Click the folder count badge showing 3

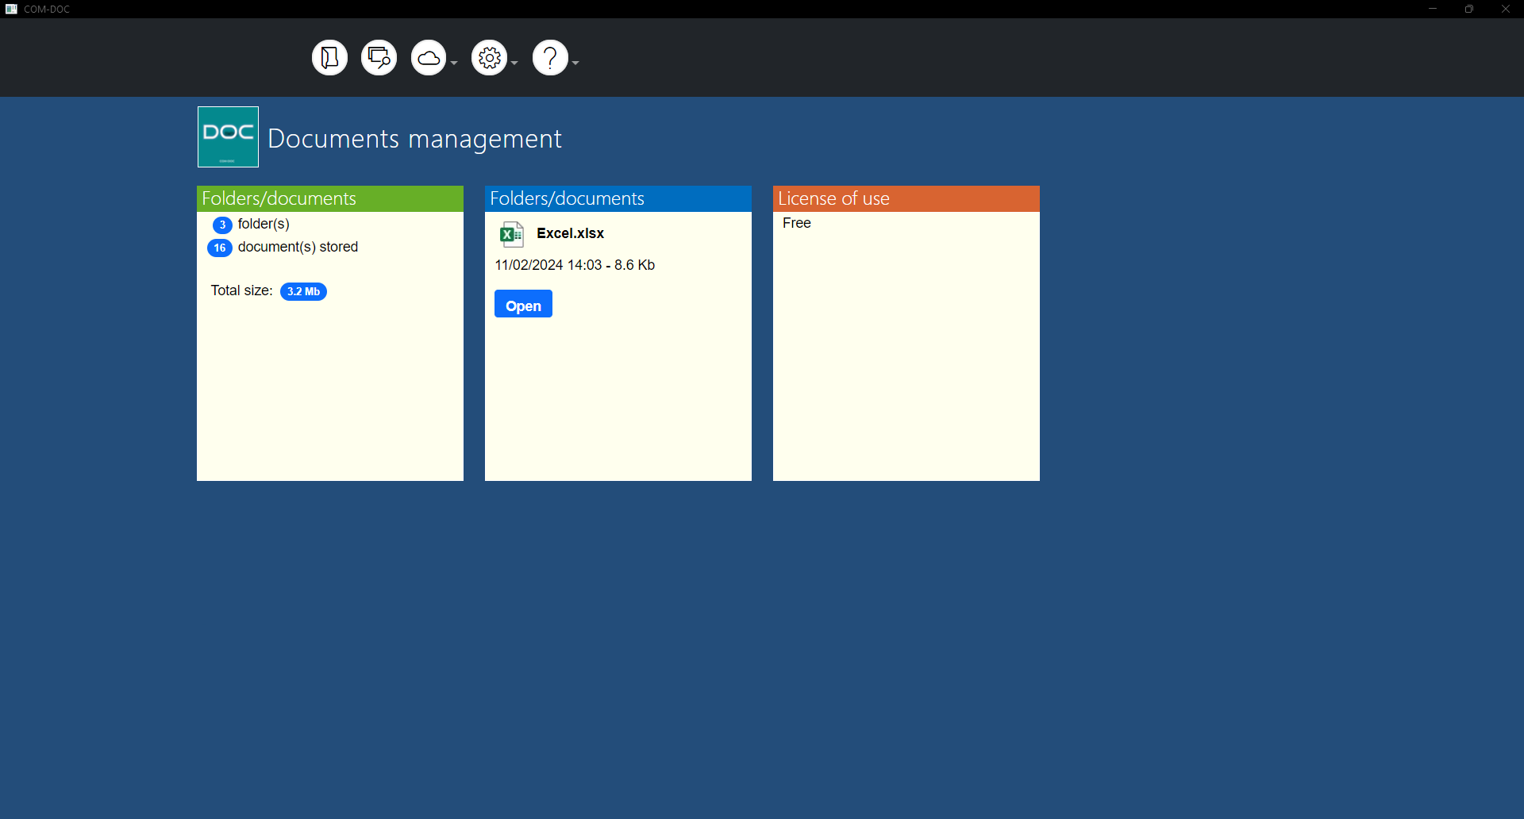222,225
